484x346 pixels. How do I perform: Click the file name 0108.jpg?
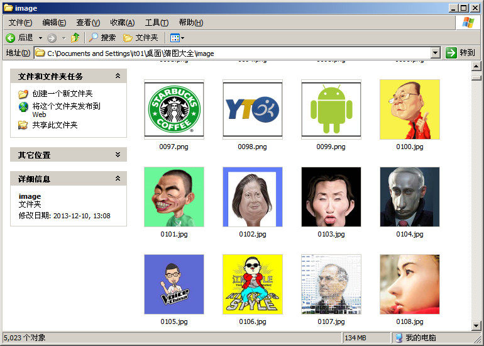(x=410, y=321)
